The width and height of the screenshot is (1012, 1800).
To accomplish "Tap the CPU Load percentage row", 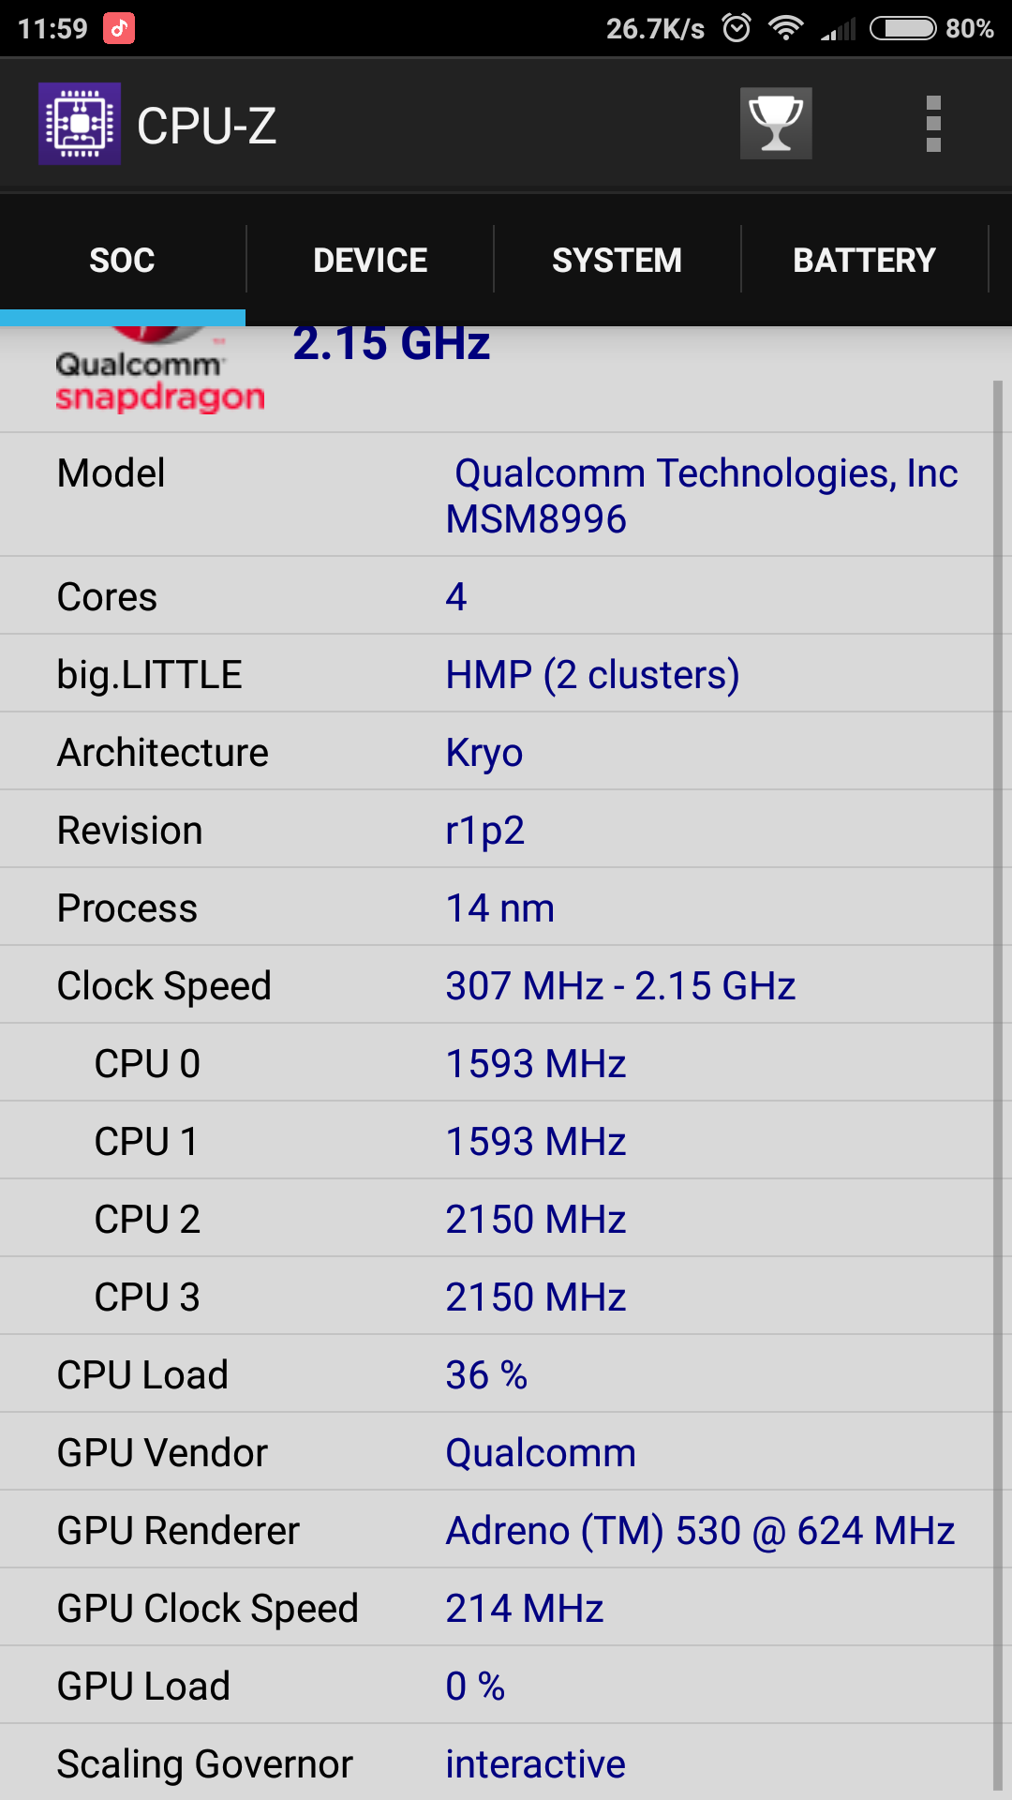I will point(496,1373).
